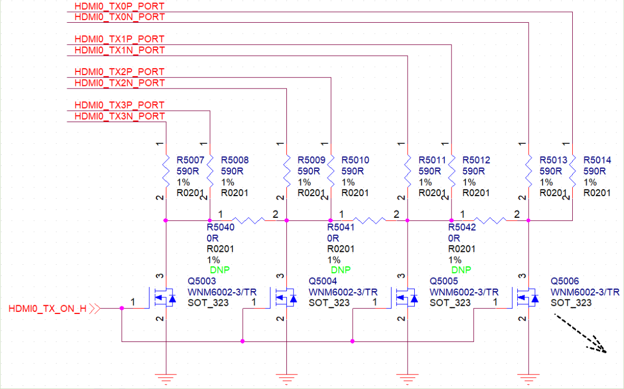This screenshot has height=389, width=624.
Task: Select the green DNP text under R5041
Action: (x=341, y=271)
